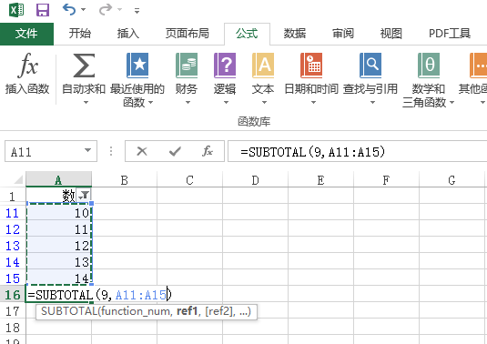Screen dimensions: 487x344
Task: Select column F header
Action: pyautogui.click(x=386, y=180)
